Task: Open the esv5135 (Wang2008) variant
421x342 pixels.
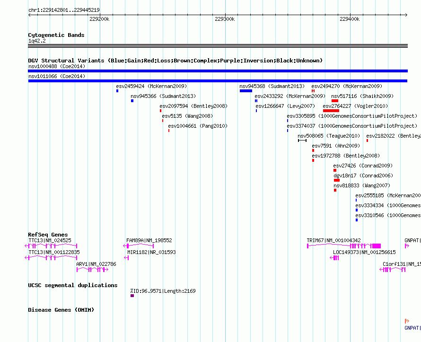Action: [187, 116]
